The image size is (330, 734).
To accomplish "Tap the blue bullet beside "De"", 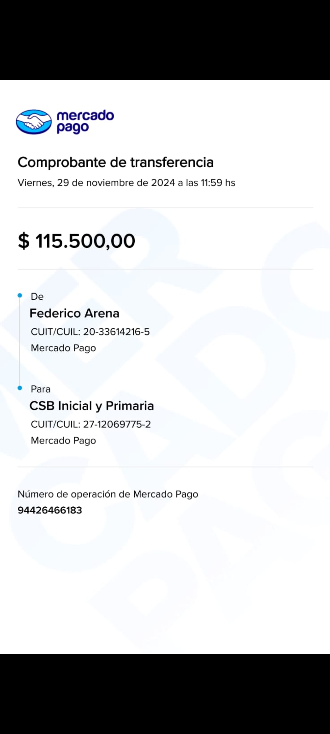I will 20,295.
